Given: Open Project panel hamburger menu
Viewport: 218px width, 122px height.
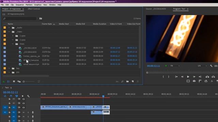Looking at the screenshot, I should pyautogui.click(x=23, y=9).
